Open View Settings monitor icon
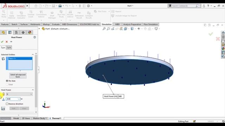The height and width of the screenshot is (126, 225). click(x=156, y=29)
